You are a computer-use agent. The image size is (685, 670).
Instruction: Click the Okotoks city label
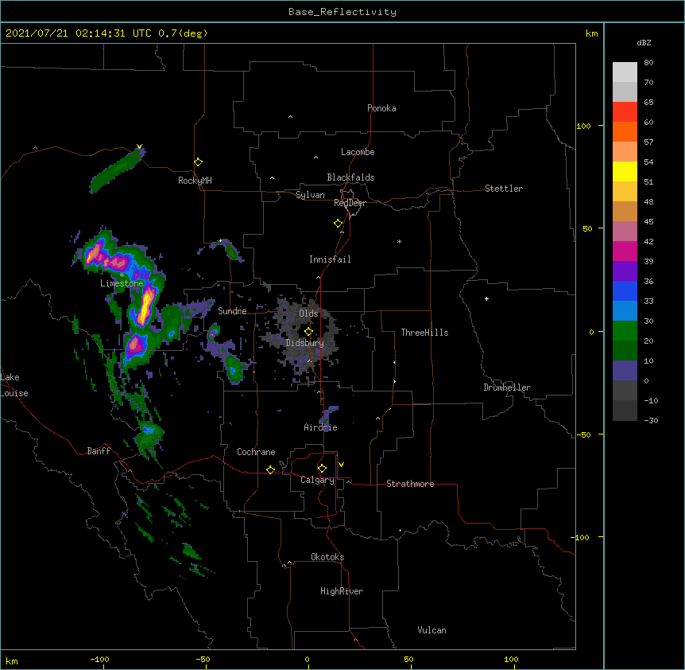pyautogui.click(x=327, y=557)
